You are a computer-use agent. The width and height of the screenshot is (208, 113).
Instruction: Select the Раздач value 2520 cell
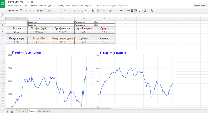coord(17,32)
